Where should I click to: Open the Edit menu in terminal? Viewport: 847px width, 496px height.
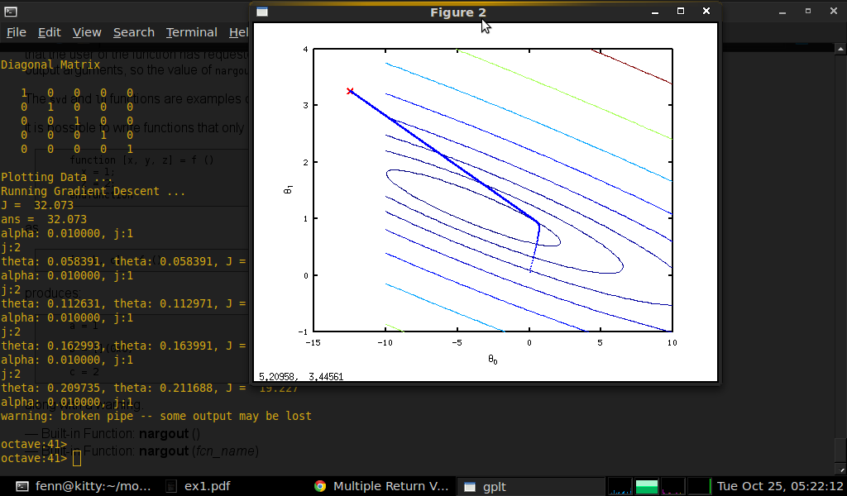[49, 32]
